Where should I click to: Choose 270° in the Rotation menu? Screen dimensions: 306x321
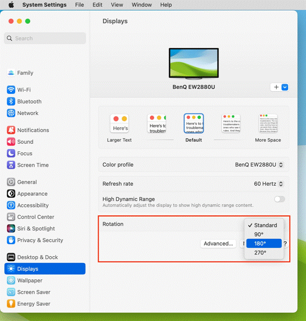point(264,252)
